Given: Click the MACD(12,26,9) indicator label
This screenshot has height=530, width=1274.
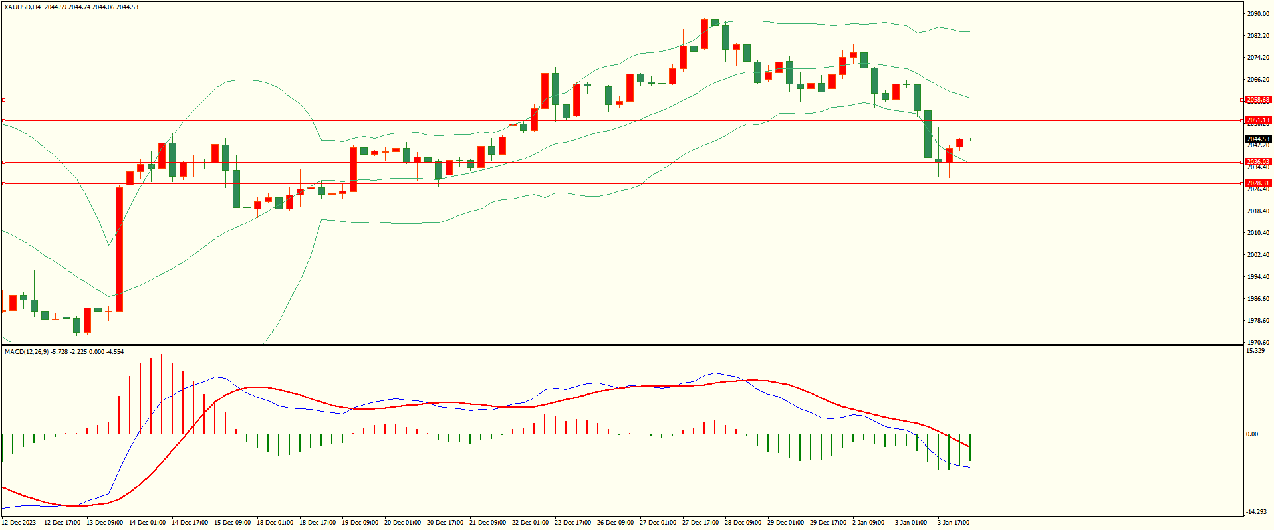Looking at the screenshot, I should point(26,351).
